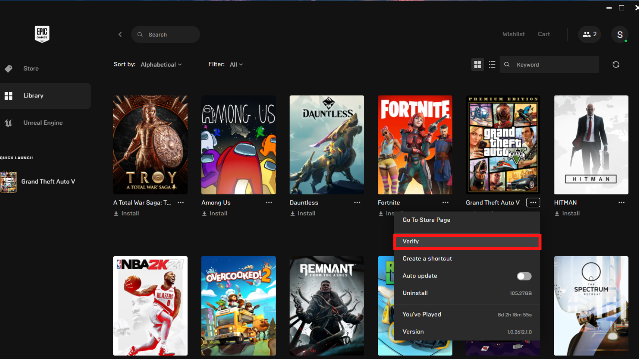Open the Fortnite cover art

[x=415, y=145]
